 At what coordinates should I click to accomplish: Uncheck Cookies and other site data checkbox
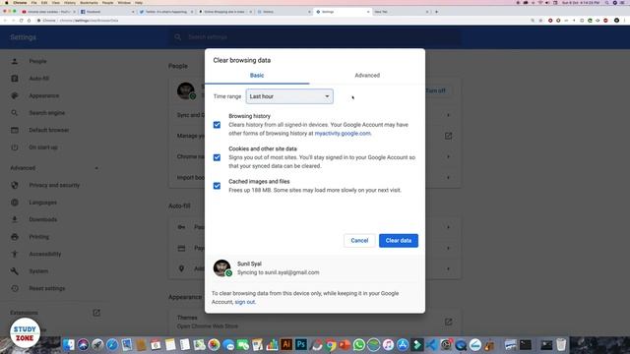coord(217,157)
